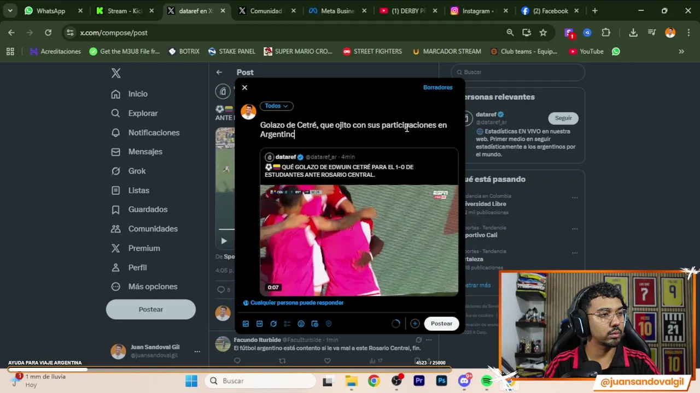Switch to the Stream - Kick tab
The height and width of the screenshot is (393, 700).
(125, 11)
